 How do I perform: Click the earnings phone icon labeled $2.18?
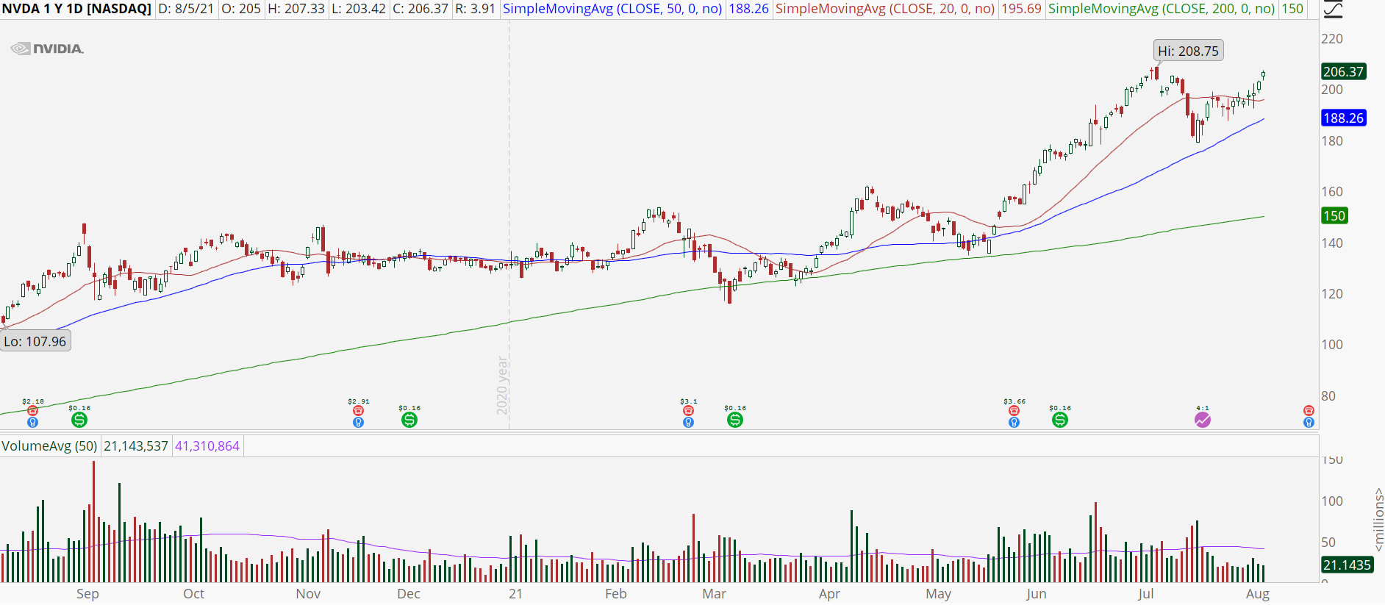pyautogui.click(x=32, y=411)
